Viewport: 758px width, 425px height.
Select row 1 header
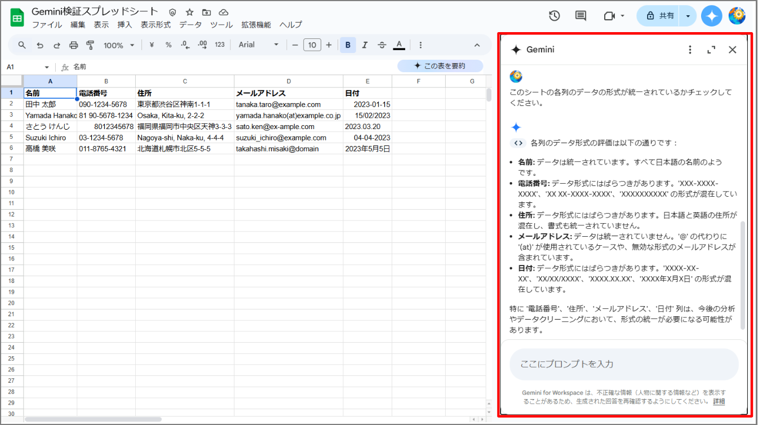coord(11,93)
